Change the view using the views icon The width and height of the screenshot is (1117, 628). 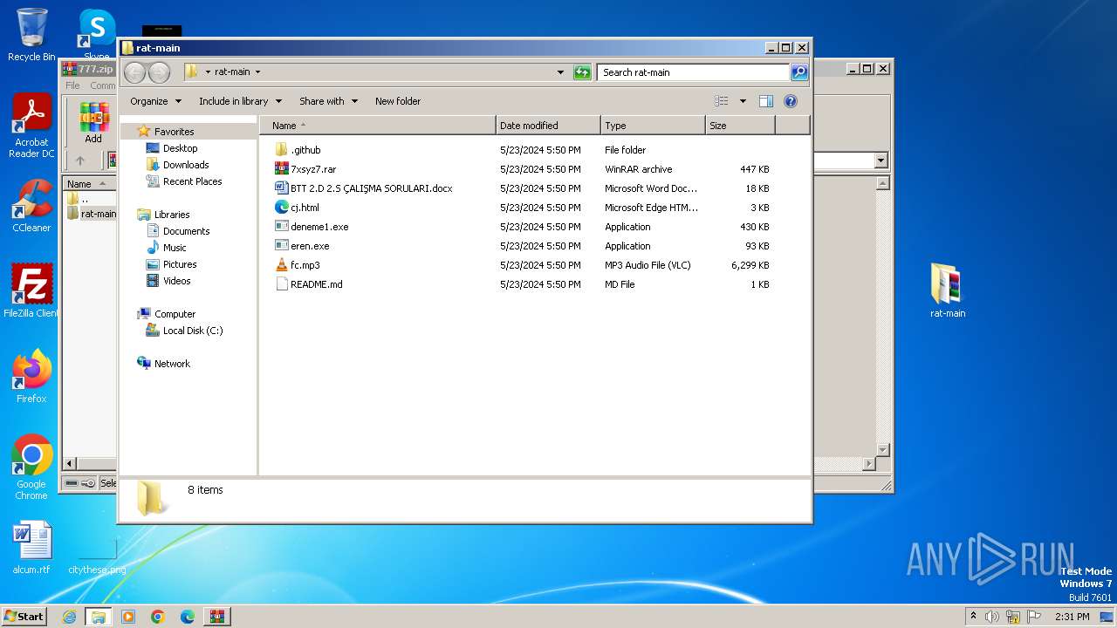click(x=721, y=101)
